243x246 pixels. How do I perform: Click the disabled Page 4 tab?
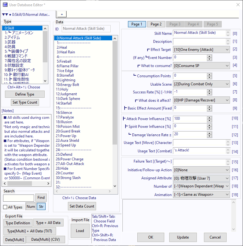[193, 24]
